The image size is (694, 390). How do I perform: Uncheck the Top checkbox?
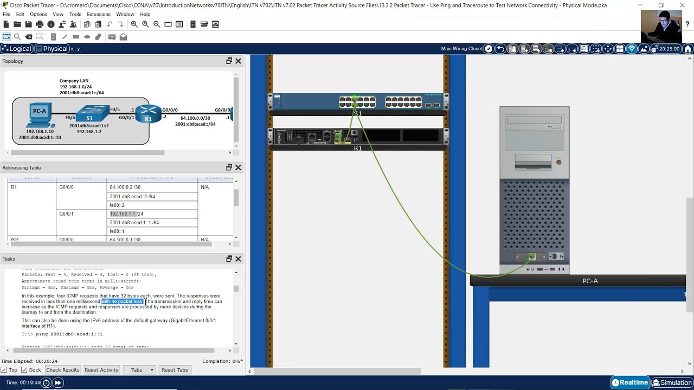[4, 370]
